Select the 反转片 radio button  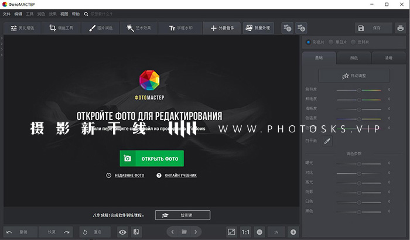click(353, 42)
